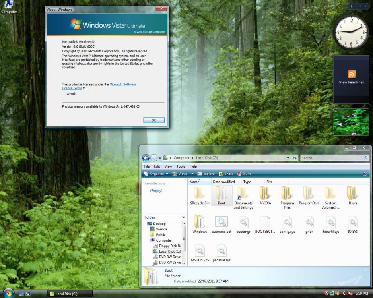Select the Program Files folder
The height and width of the screenshot is (298, 373).
pos(287,194)
